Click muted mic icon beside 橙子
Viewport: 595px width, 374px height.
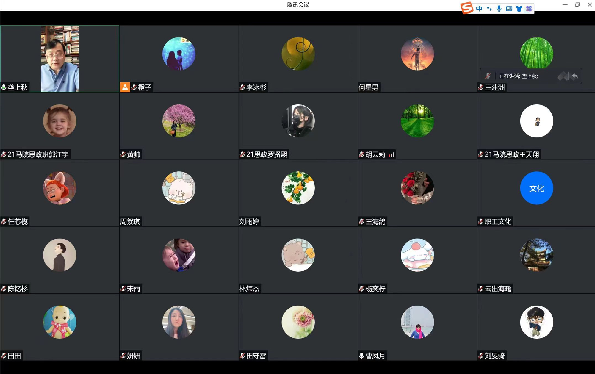pos(134,87)
